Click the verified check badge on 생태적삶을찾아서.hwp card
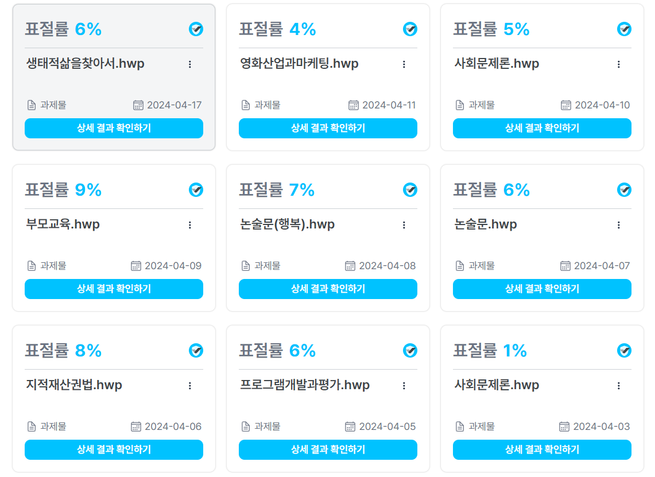The height and width of the screenshot is (477, 655). pyautogui.click(x=196, y=29)
